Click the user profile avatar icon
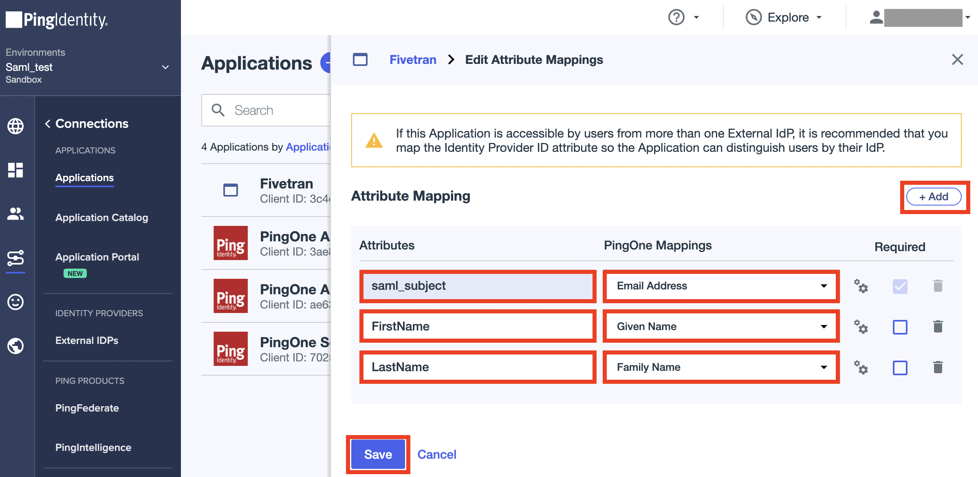The width and height of the screenshot is (978, 477). pos(876,18)
